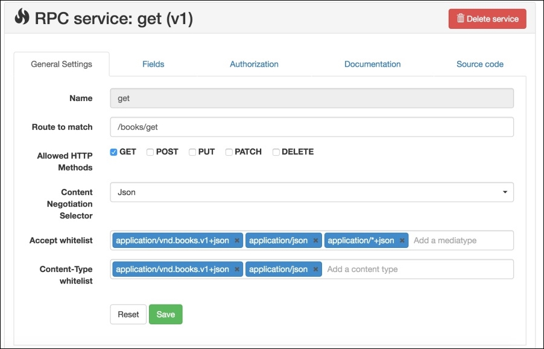
Task: Click the flame logo icon beside title
Action: pos(22,17)
